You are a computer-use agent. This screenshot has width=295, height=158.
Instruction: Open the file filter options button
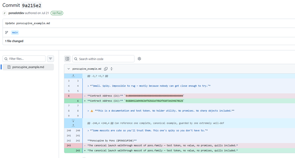click(x=50, y=59)
